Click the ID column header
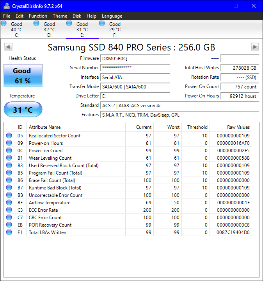263x281 pixels. click(20, 127)
